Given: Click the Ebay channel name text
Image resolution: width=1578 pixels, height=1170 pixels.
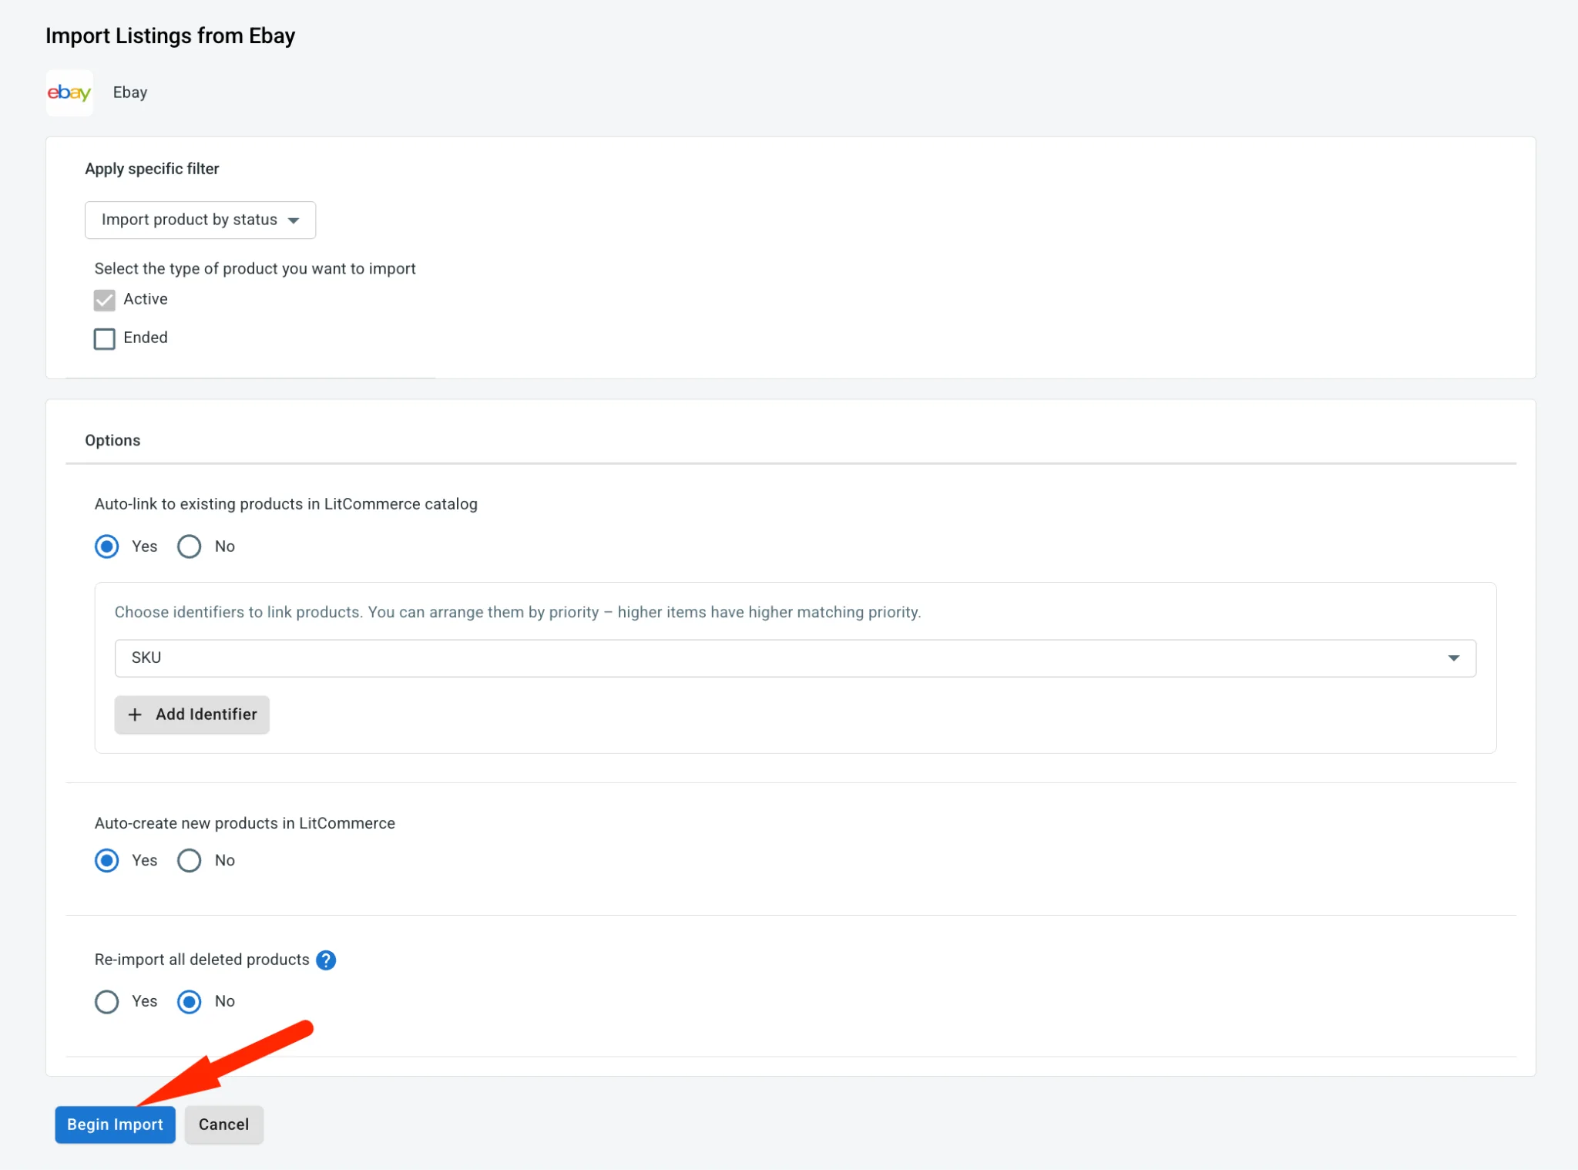Looking at the screenshot, I should pyautogui.click(x=130, y=92).
